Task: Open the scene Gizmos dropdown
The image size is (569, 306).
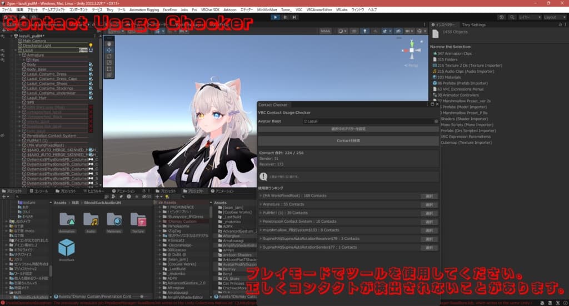Action: click(x=421, y=31)
